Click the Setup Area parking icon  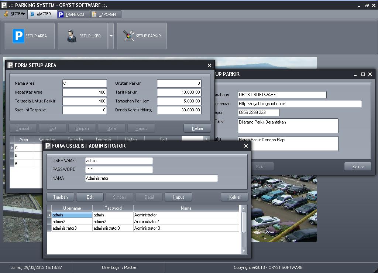18,36
